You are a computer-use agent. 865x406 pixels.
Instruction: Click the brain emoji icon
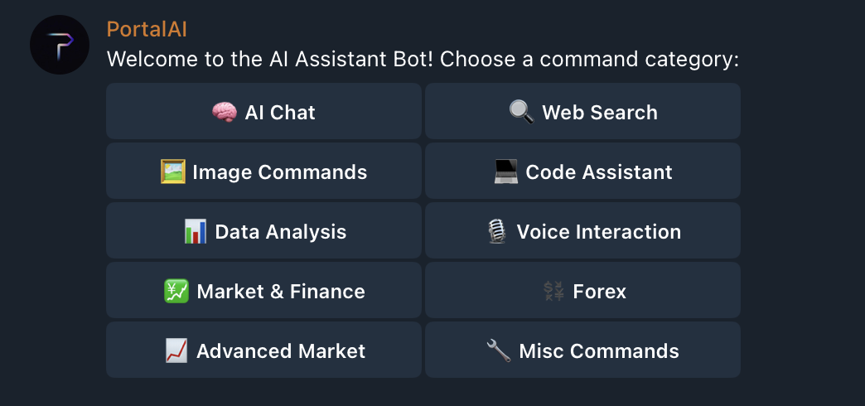[x=225, y=113]
